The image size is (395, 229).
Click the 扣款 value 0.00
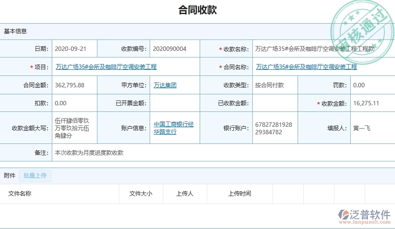point(61,103)
